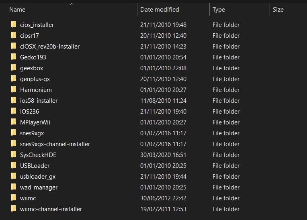Click the USBLoader folder icon
Image resolution: width=307 pixels, height=220 pixels.
coord(14,166)
